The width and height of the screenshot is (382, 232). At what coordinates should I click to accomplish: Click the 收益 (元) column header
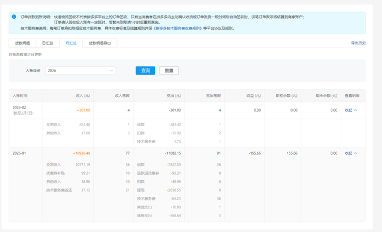(253, 96)
